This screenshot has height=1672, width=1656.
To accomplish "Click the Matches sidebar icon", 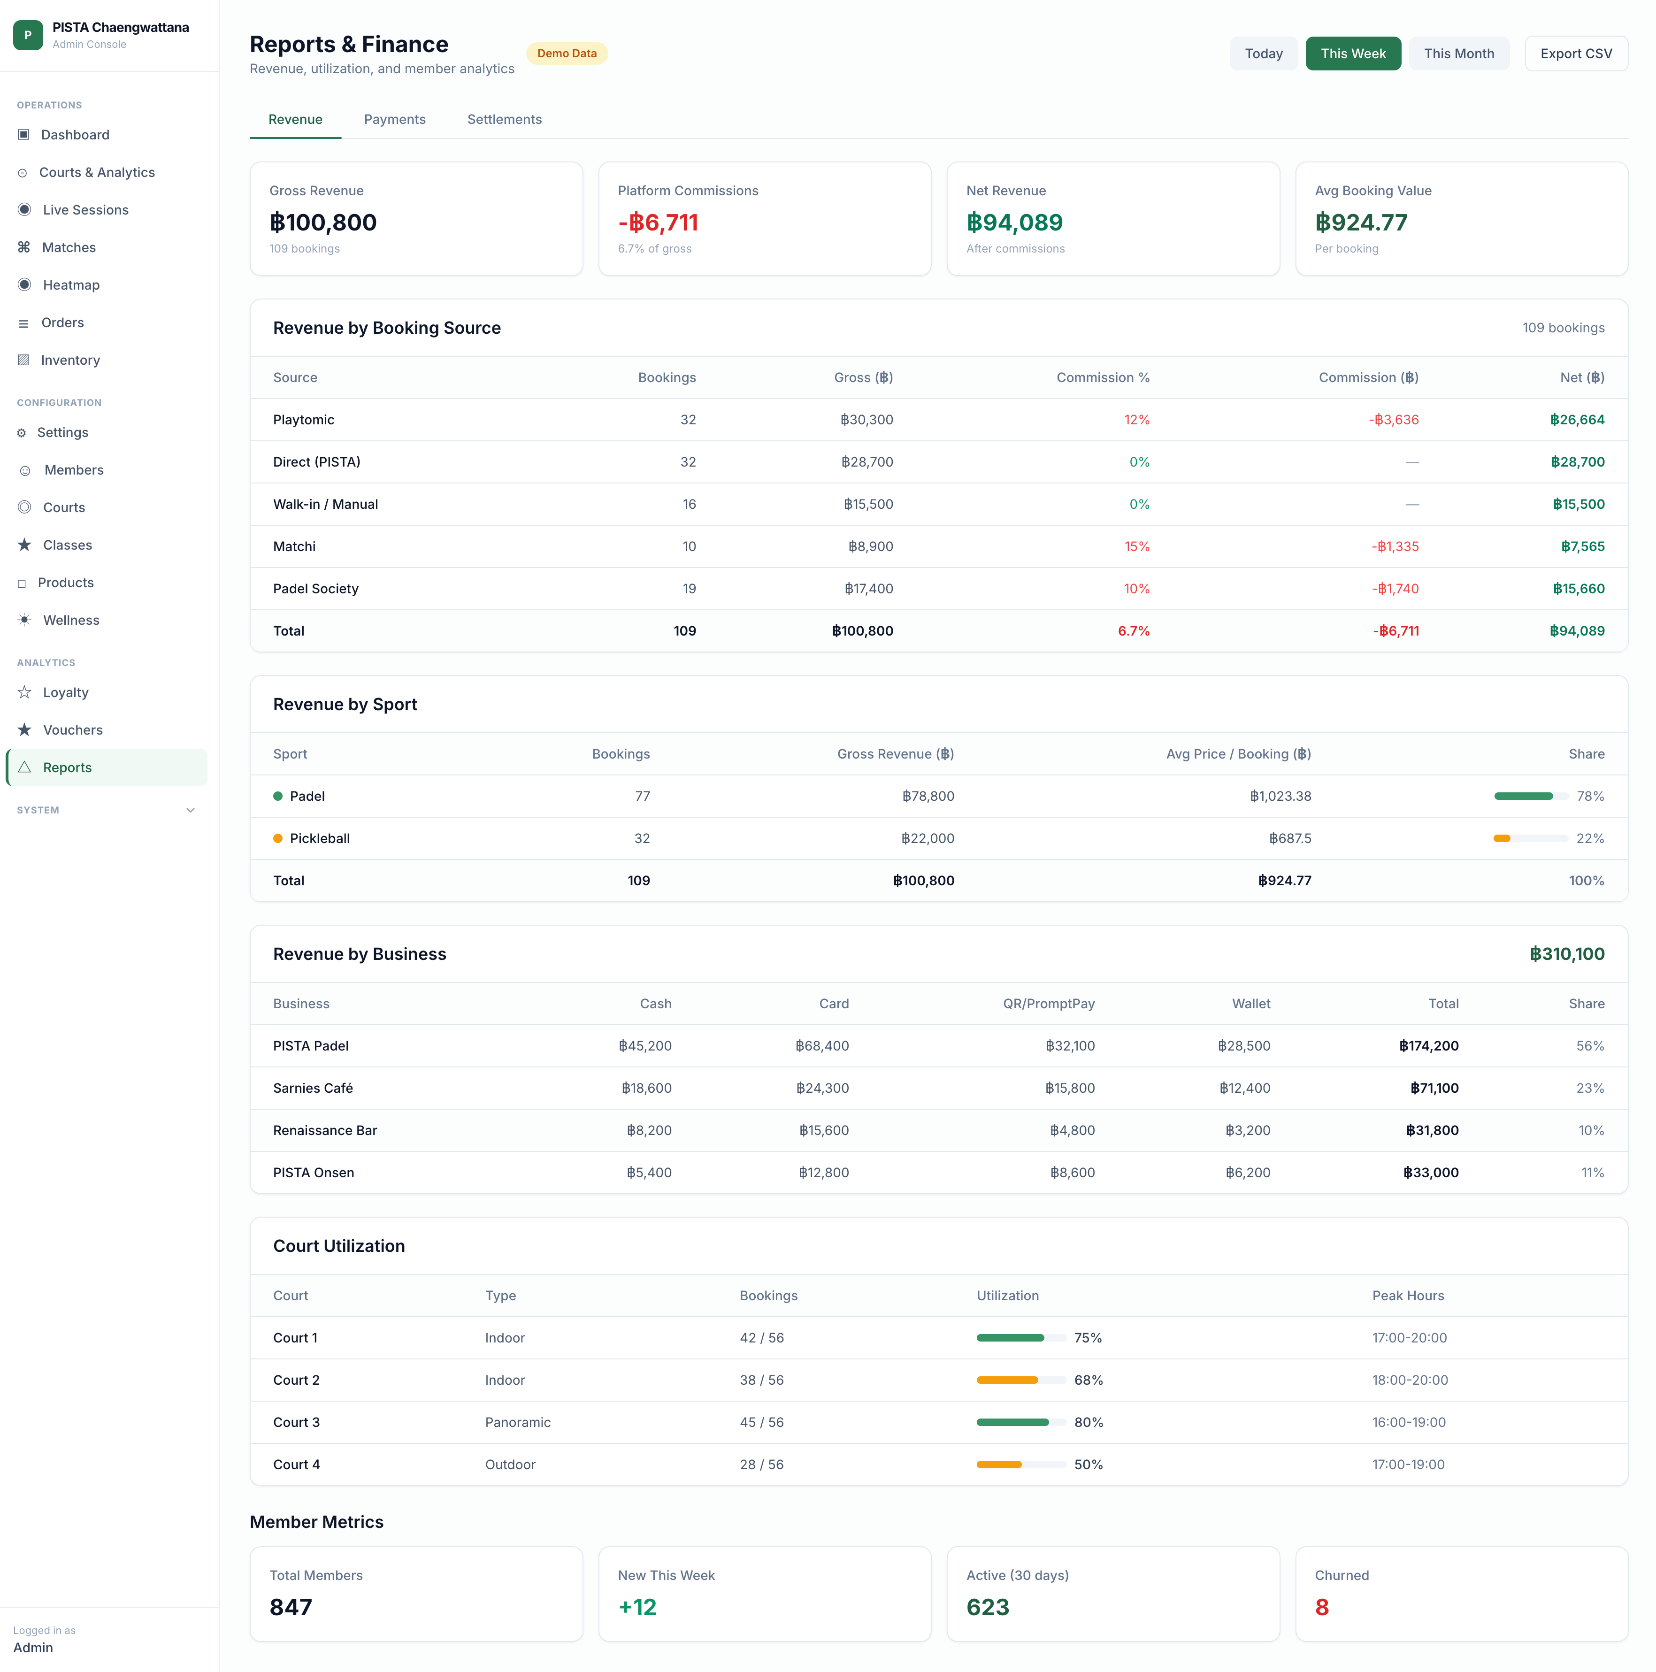I will point(23,247).
